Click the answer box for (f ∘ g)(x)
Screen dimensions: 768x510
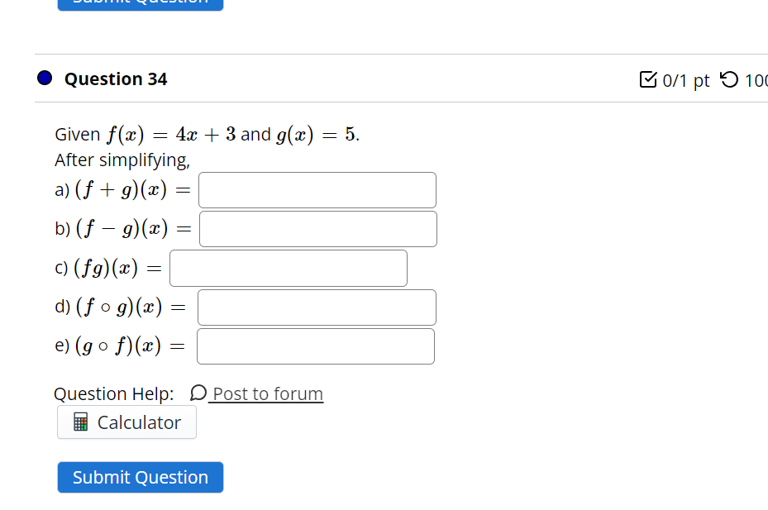pyautogui.click(x=317, y=307)
